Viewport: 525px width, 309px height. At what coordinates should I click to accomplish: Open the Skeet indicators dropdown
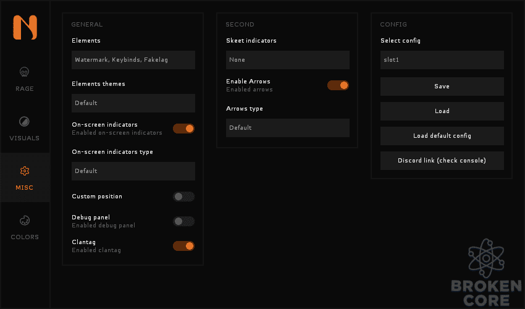pyautogui.click(x=288, y=60)
